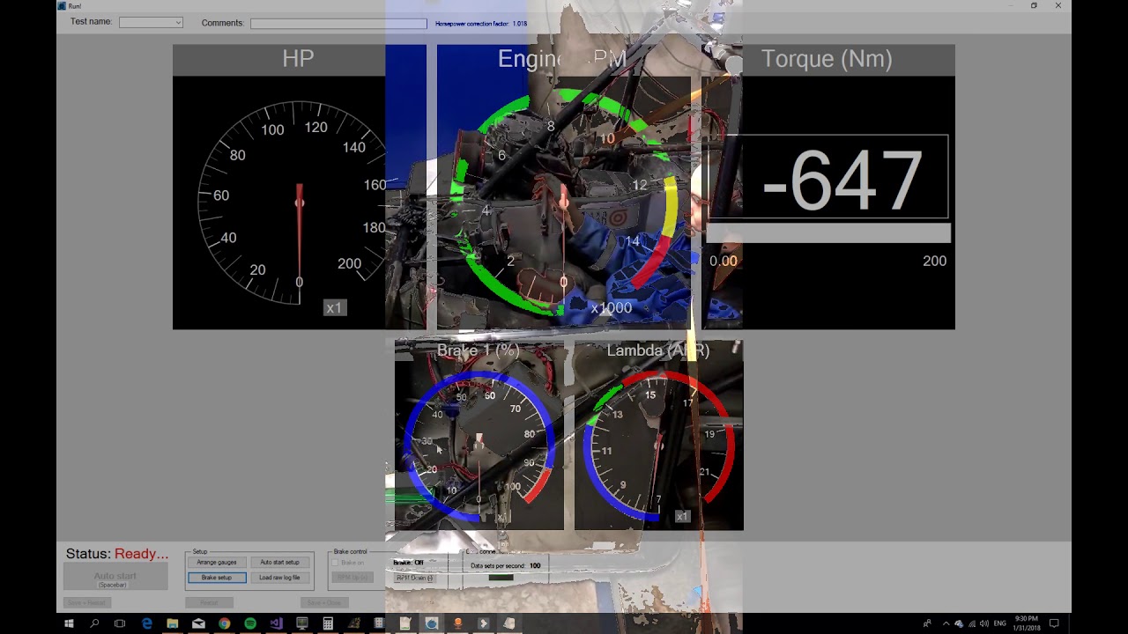The image size is (1128, 634).
Task: Click the ENG language indicator
Action: (x=999, y=623)
